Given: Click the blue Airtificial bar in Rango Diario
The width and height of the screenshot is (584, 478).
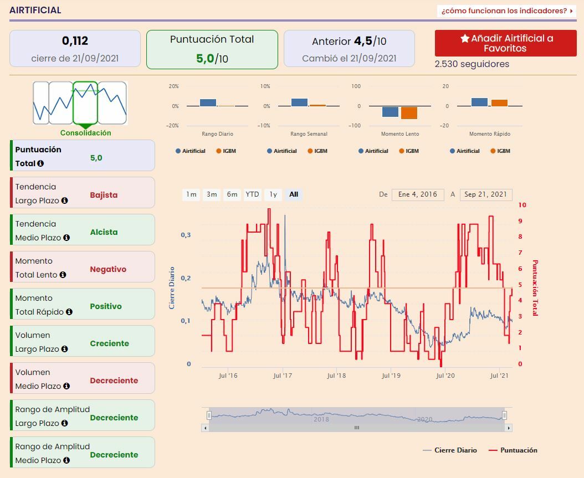Looking at the screenshot, I should tap(208, 103).
